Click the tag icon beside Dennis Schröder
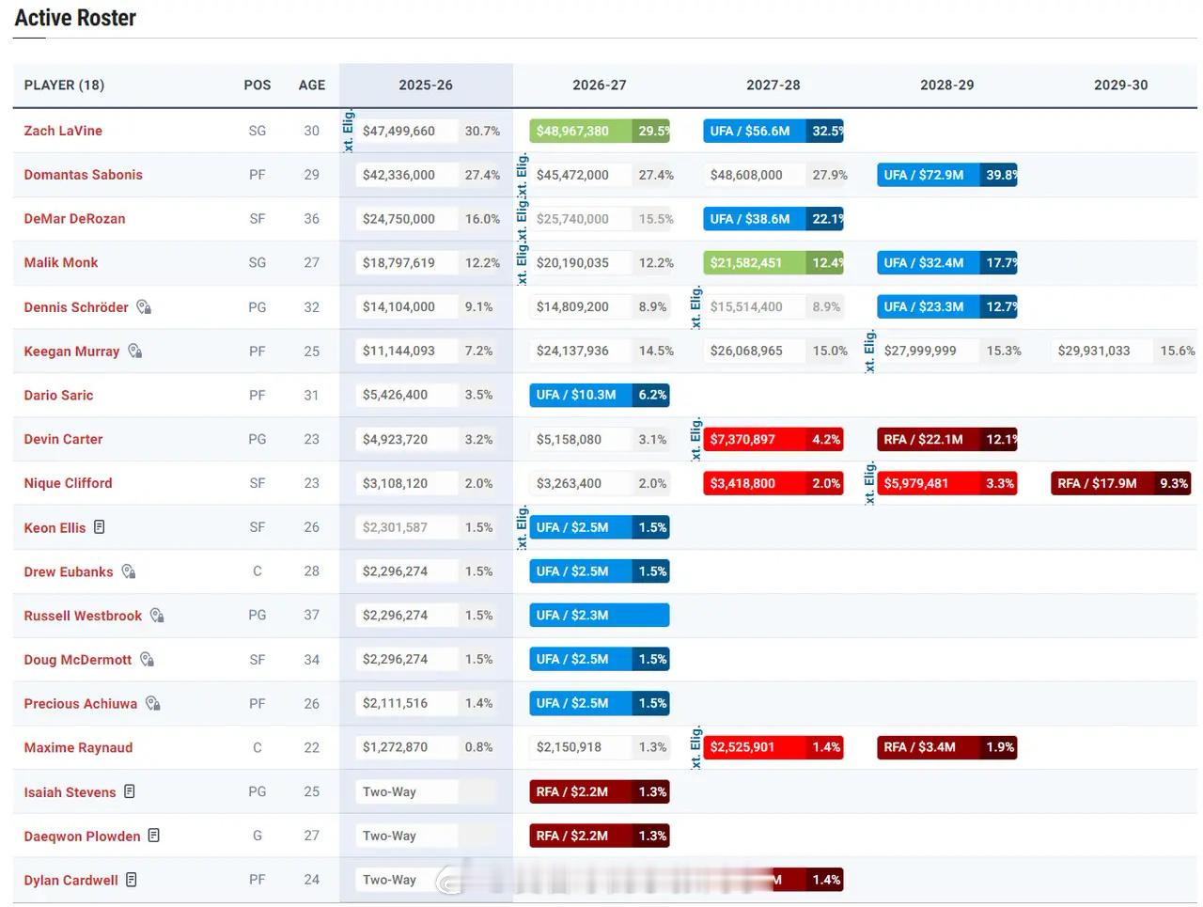 pos(144,306)
